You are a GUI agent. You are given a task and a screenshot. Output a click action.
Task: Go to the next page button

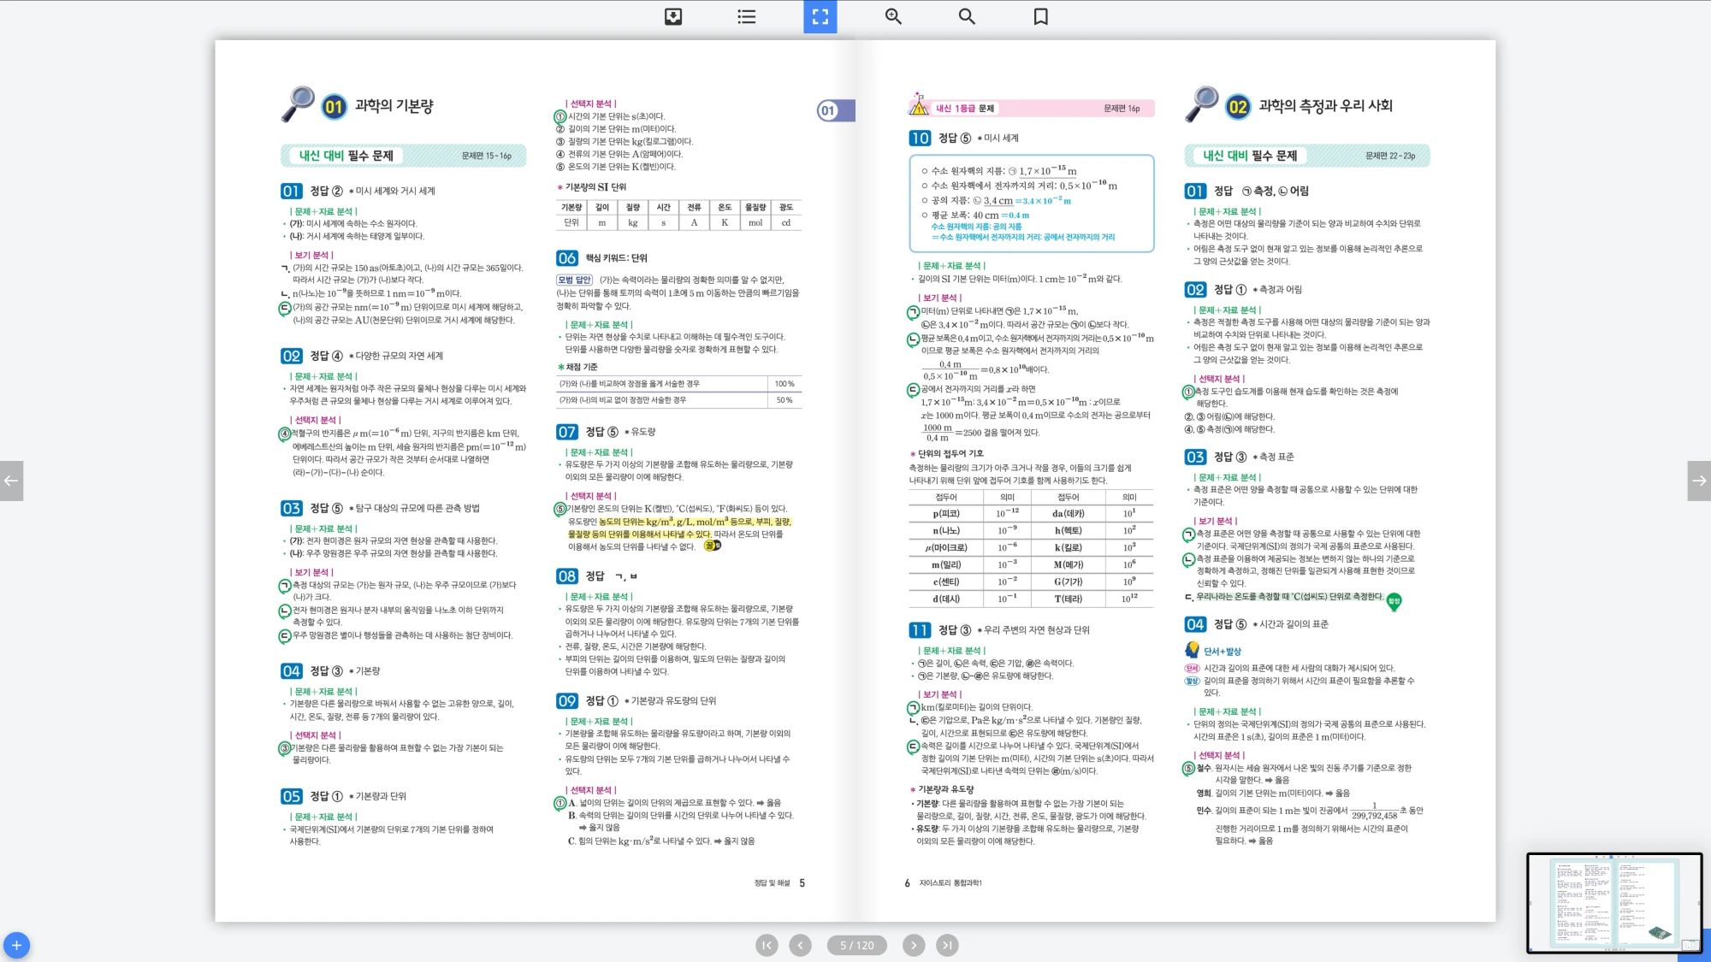tap(914, 945)
